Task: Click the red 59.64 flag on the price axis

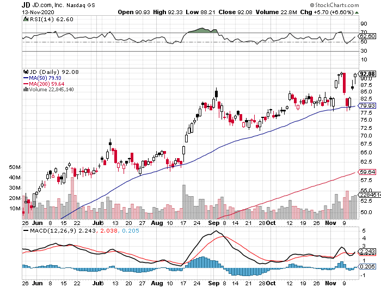Action: point(367,172)
